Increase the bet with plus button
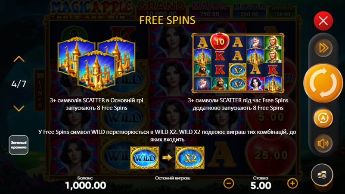This screenshot has width=345, height=194. point(292,183)
